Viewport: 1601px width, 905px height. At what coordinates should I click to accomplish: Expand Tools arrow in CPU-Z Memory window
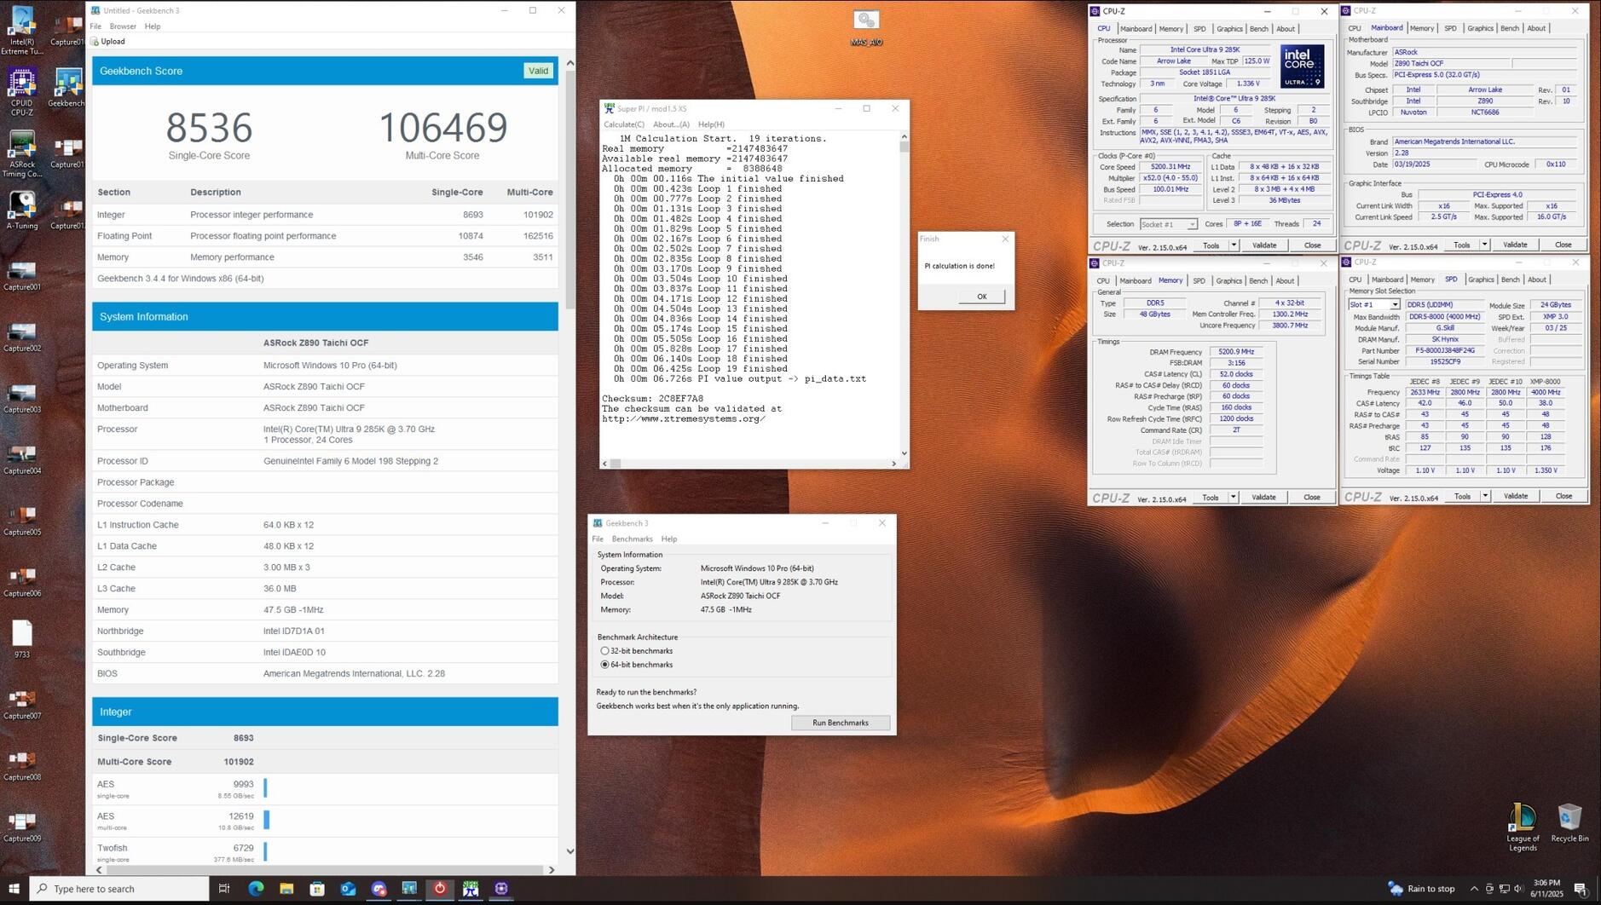(1233, 497)
